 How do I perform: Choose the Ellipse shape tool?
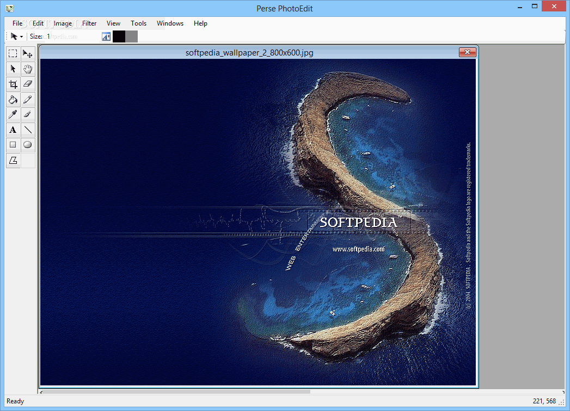pos(28,145)
